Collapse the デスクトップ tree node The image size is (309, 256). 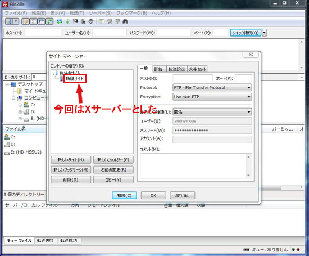pyautogui.click(x=7, y=84)
